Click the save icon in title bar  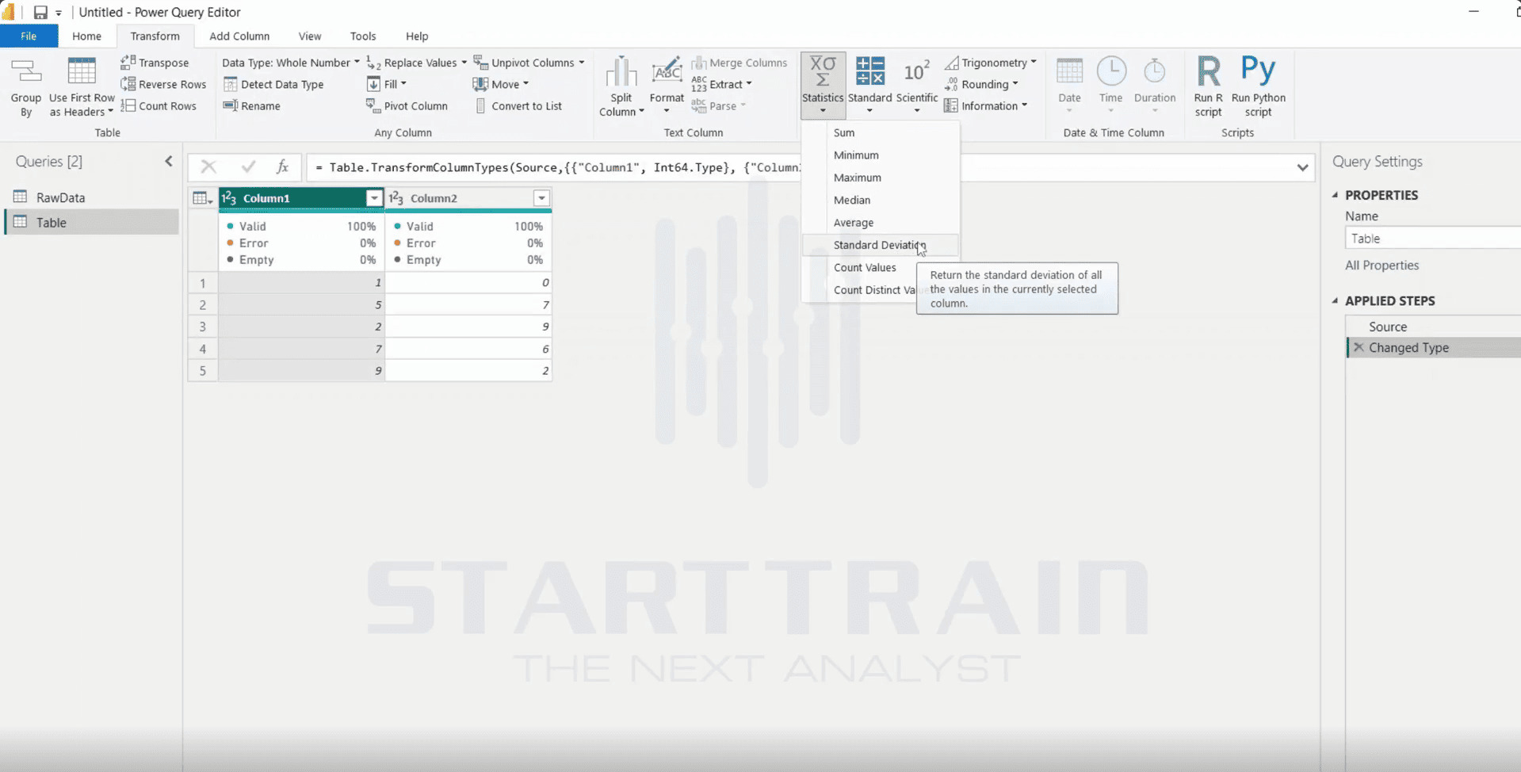pyautogui.click(x=40, y=13)
